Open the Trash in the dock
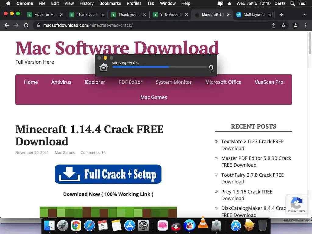The width and height of the screenshot is (312, 234). point(262,226)
